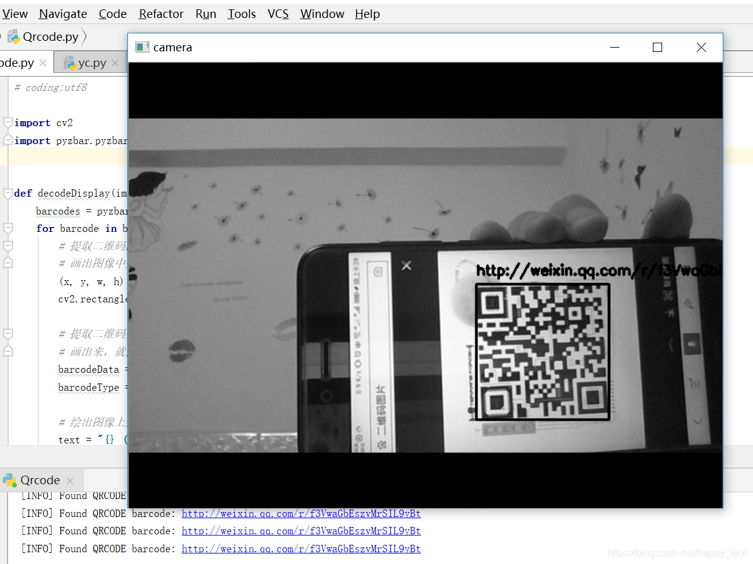753x564 pixels.
Task: Open the weixin.qq.com link in last console line
Action: pos(301,549)
